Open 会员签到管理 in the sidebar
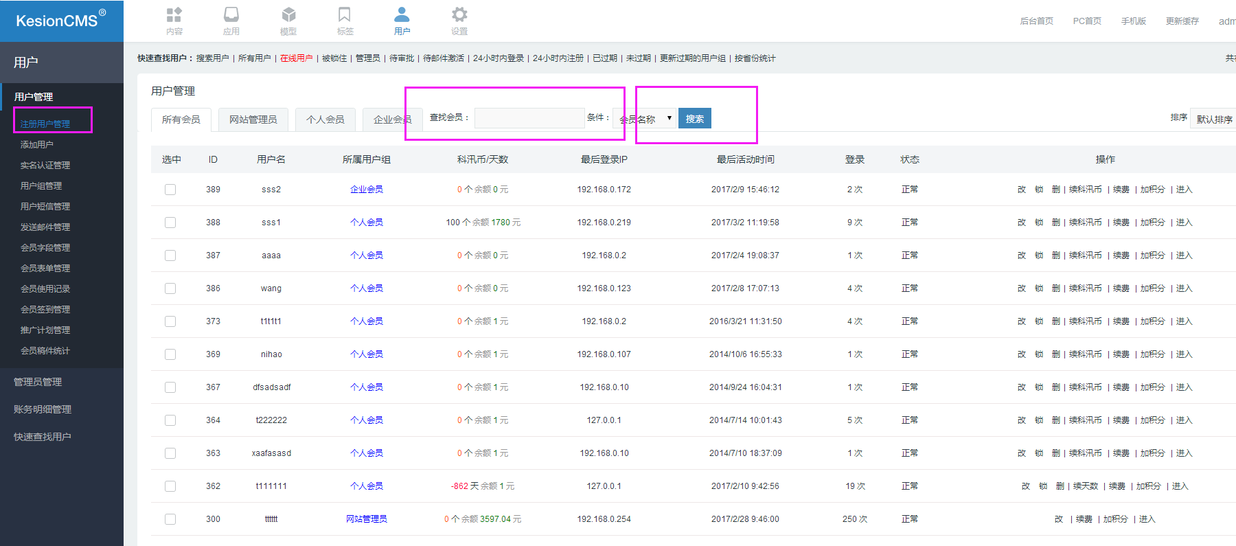This screenshot has height=546, width=1236. 45,310
